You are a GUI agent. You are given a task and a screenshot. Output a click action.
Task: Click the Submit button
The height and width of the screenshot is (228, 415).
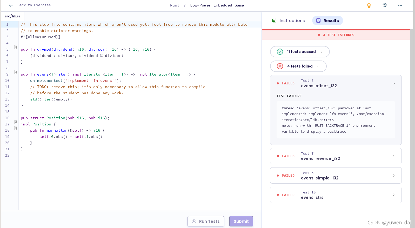tap(241, 221)
